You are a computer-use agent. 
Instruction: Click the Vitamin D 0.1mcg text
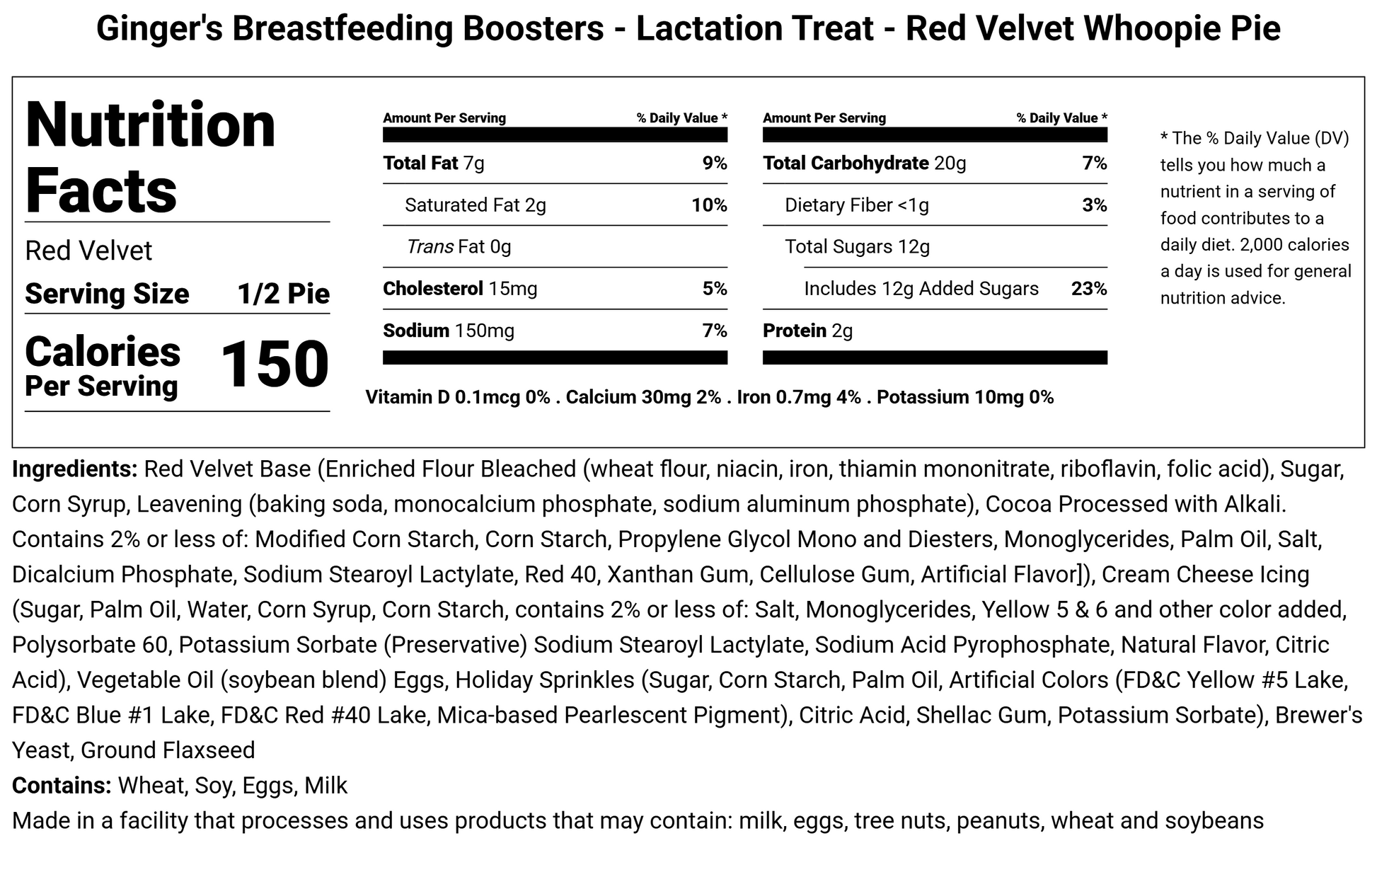[x=457, y=397]
